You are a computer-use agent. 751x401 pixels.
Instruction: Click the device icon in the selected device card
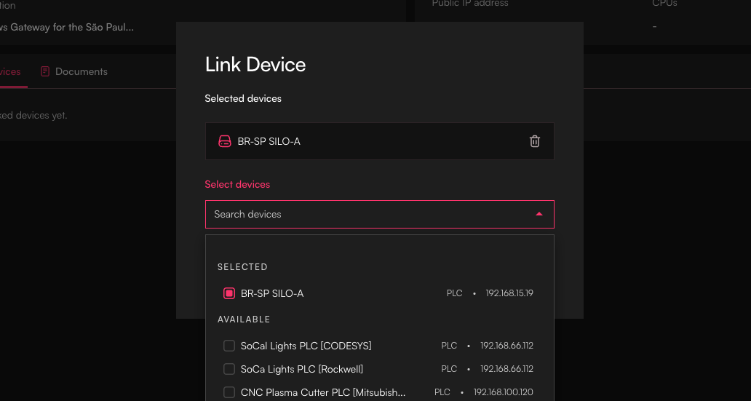[225, 141]
